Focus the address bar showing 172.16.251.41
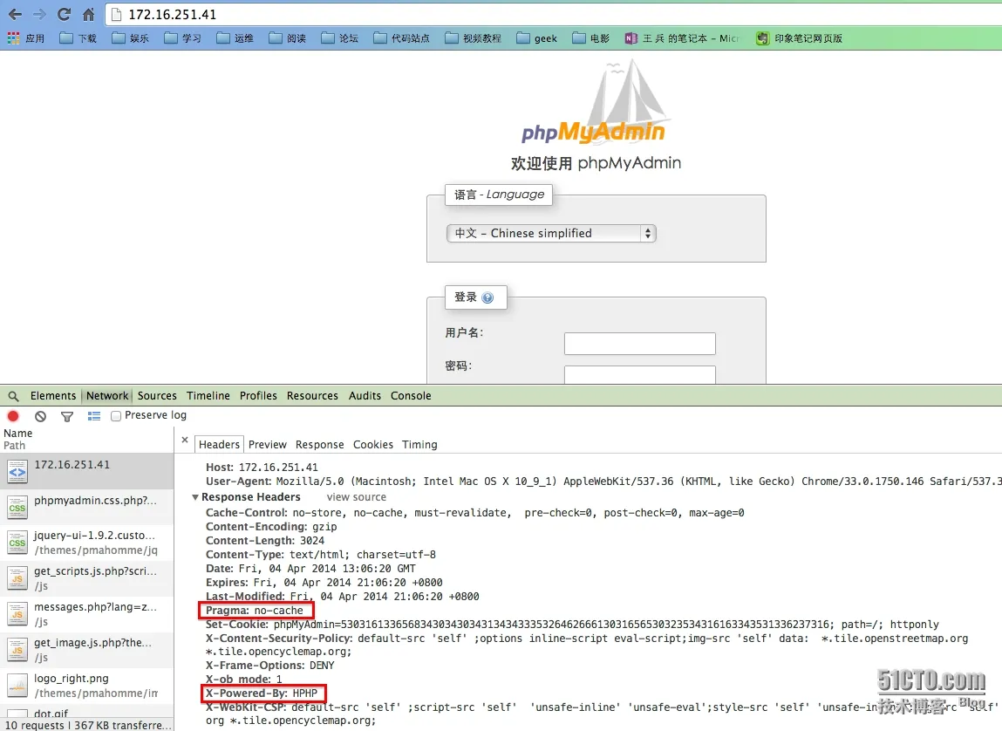 pos(554,14)
